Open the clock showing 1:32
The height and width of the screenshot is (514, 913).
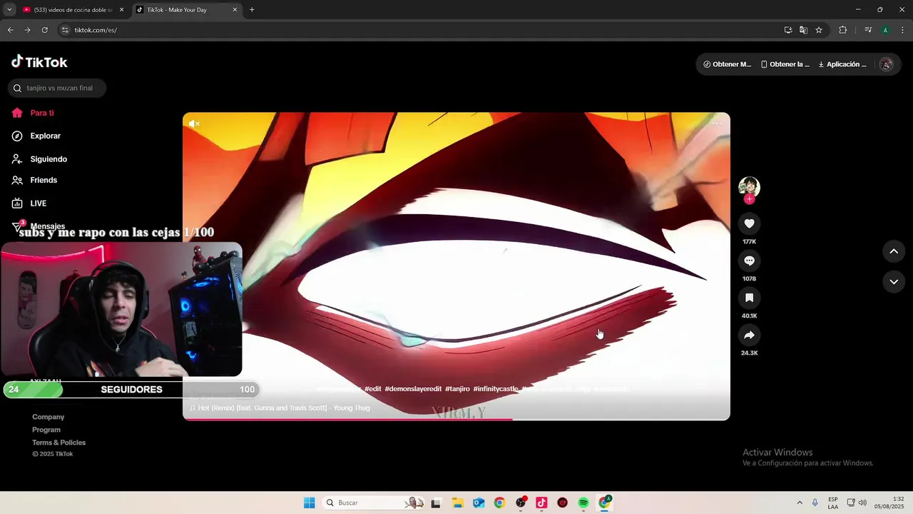tap(890, 503)
